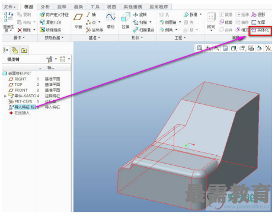
Task: Select the 倒圆角 round tool
Action: coord(168,23)
